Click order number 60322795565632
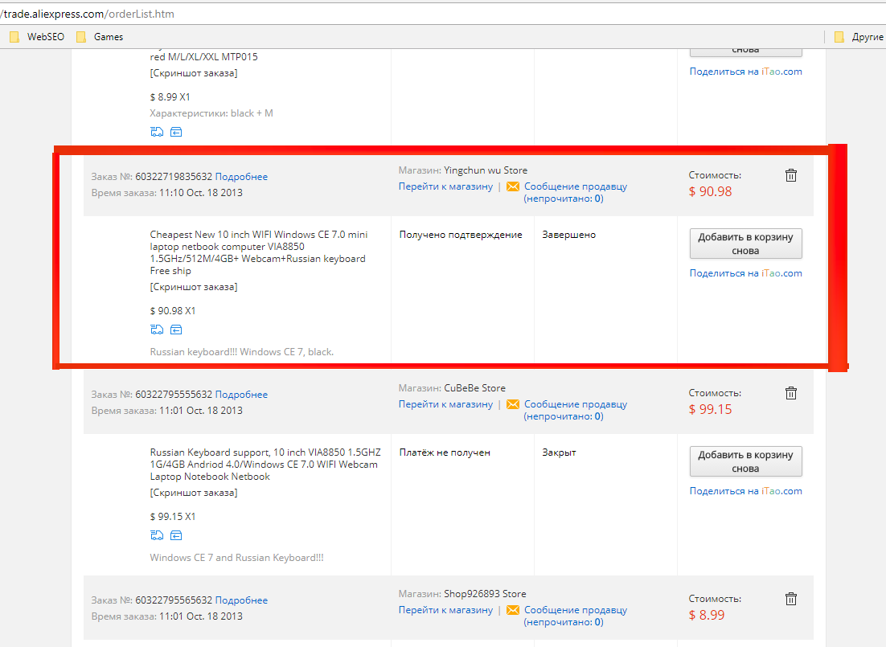Screen dimensions: 886x647 174,600
